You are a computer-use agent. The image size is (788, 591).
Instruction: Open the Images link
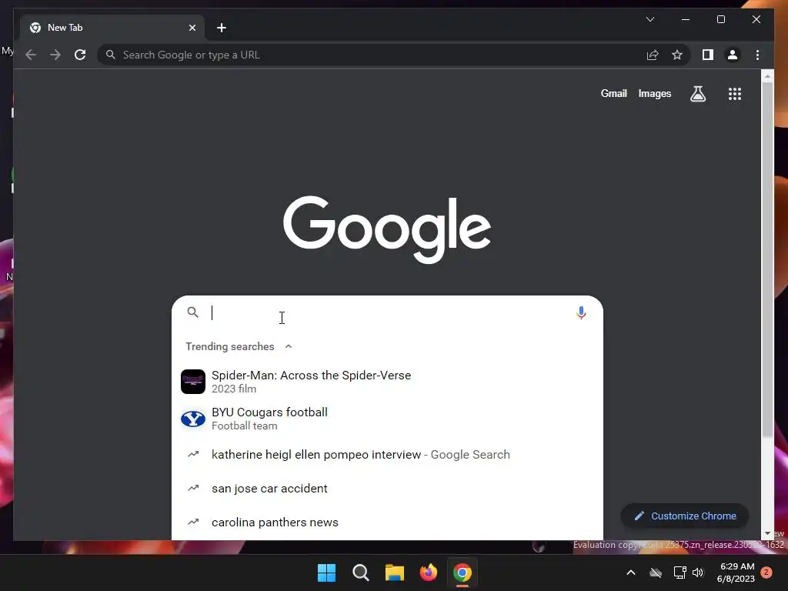pyautogui.click(x=654, y=93)
